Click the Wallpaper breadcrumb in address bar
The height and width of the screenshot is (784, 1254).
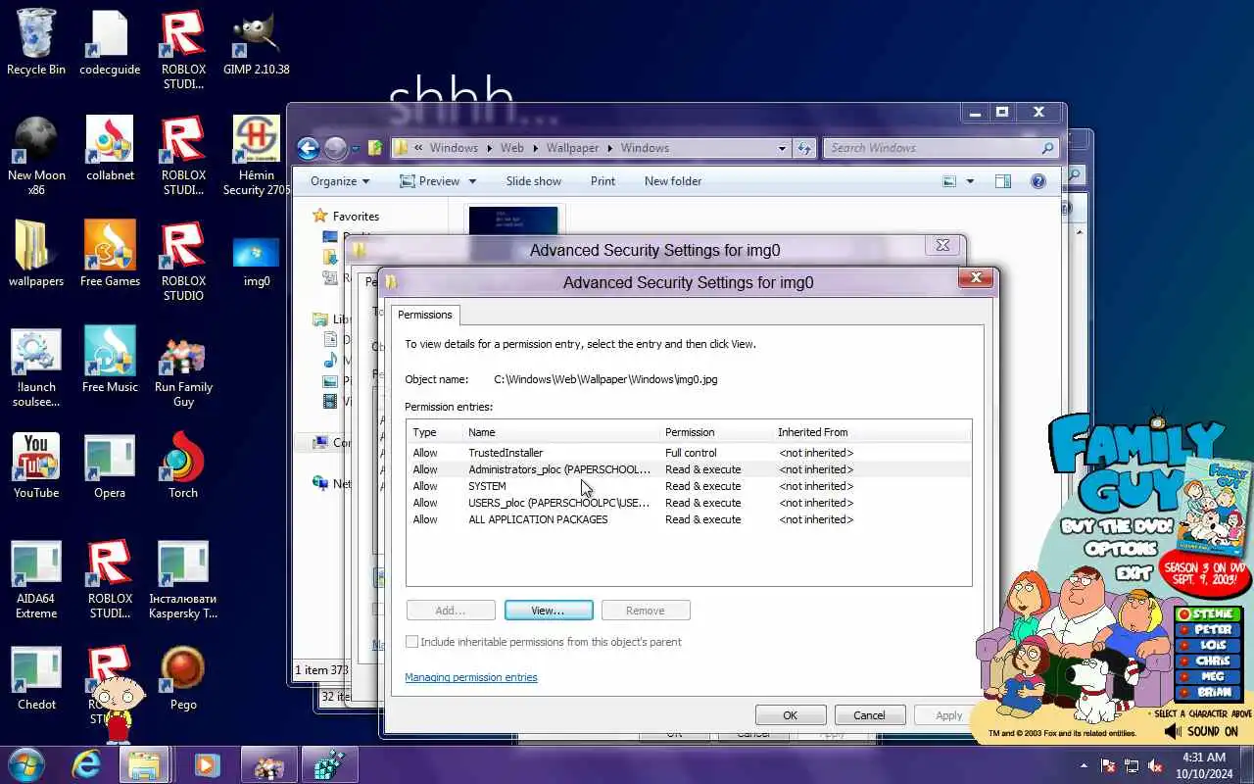coord(572,148)
